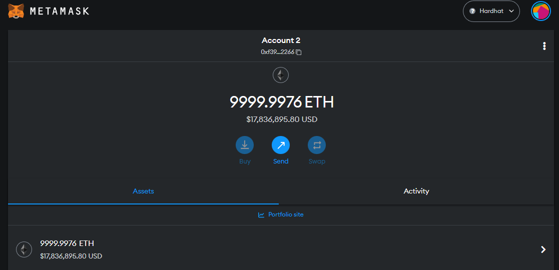The image size is (559, 270).
Task: Click the Buy download-arrow button
Action: (245, 145)
